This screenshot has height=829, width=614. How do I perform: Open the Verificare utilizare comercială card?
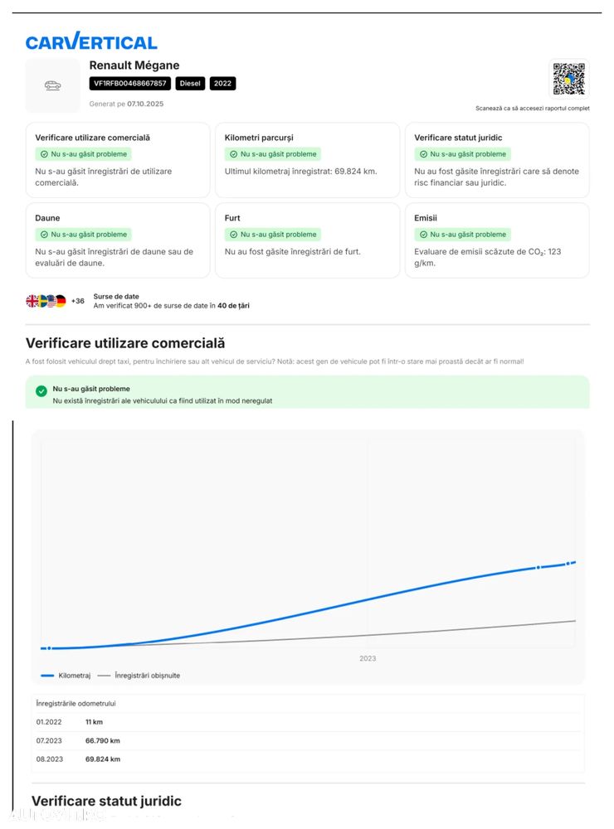click(117, 158)
